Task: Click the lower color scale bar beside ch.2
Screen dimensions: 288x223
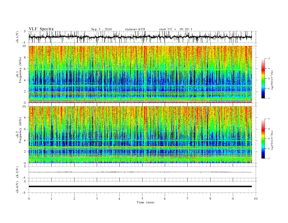Action: [263, 139]
